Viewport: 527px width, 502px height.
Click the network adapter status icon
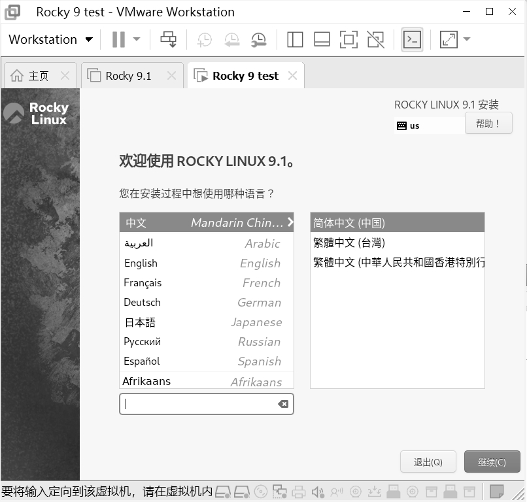tap(280, 492)
